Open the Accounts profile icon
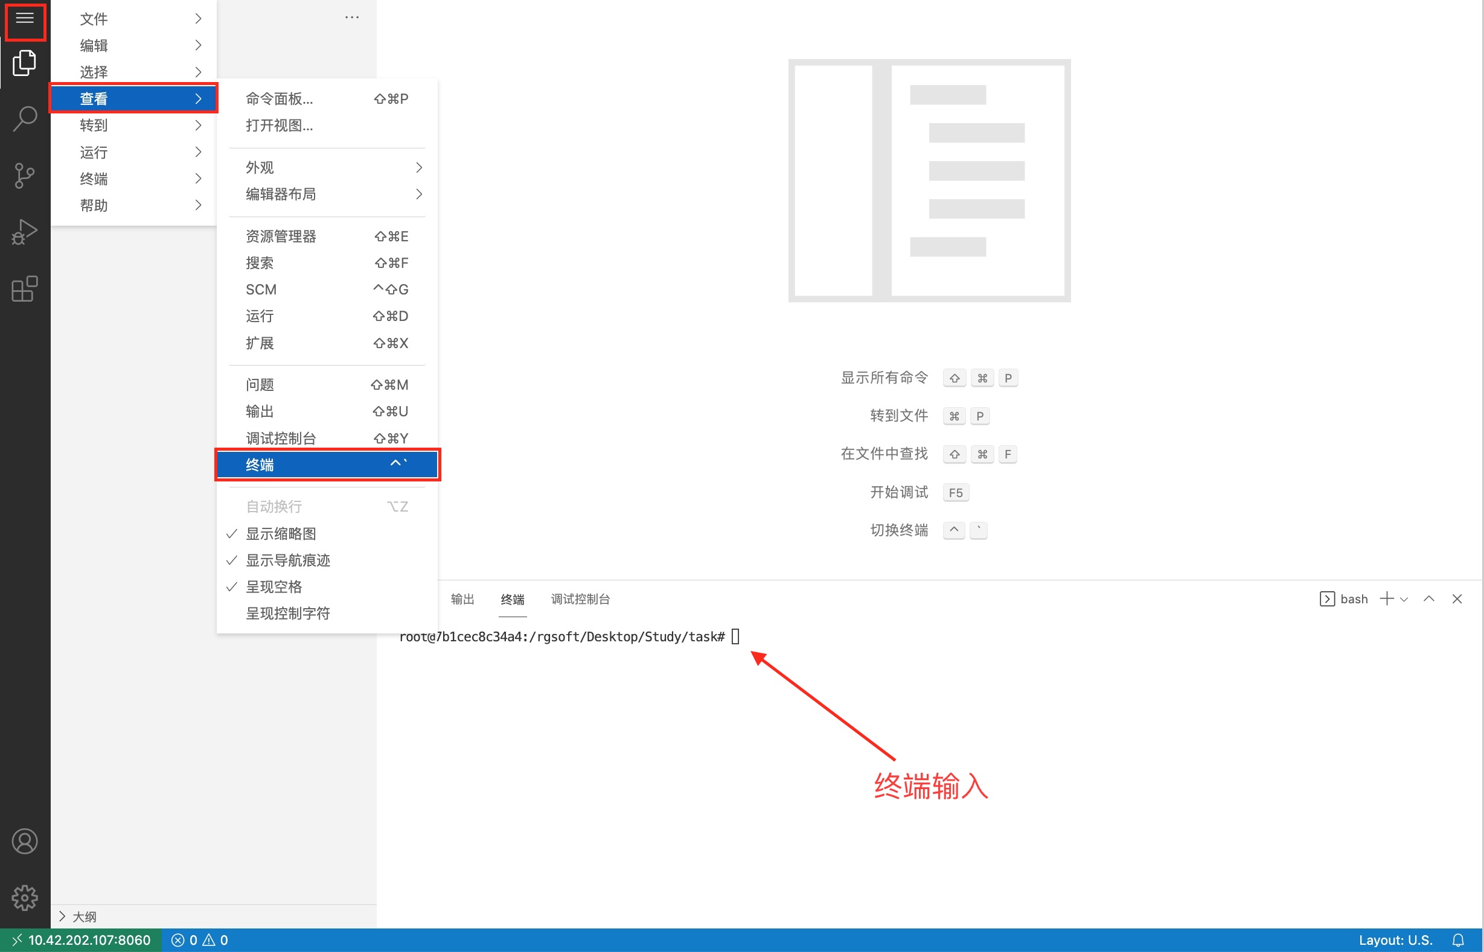Viewport: 1484px width, 952px height. [25, 842]
